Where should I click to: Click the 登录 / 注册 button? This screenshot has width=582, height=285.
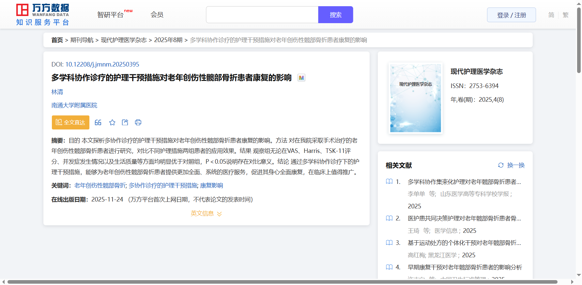point(511,15)
